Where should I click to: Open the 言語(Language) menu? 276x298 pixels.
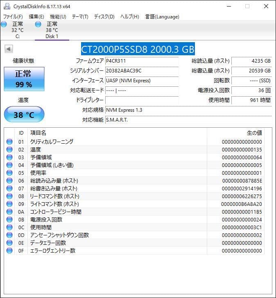click(x=162, y=17)
